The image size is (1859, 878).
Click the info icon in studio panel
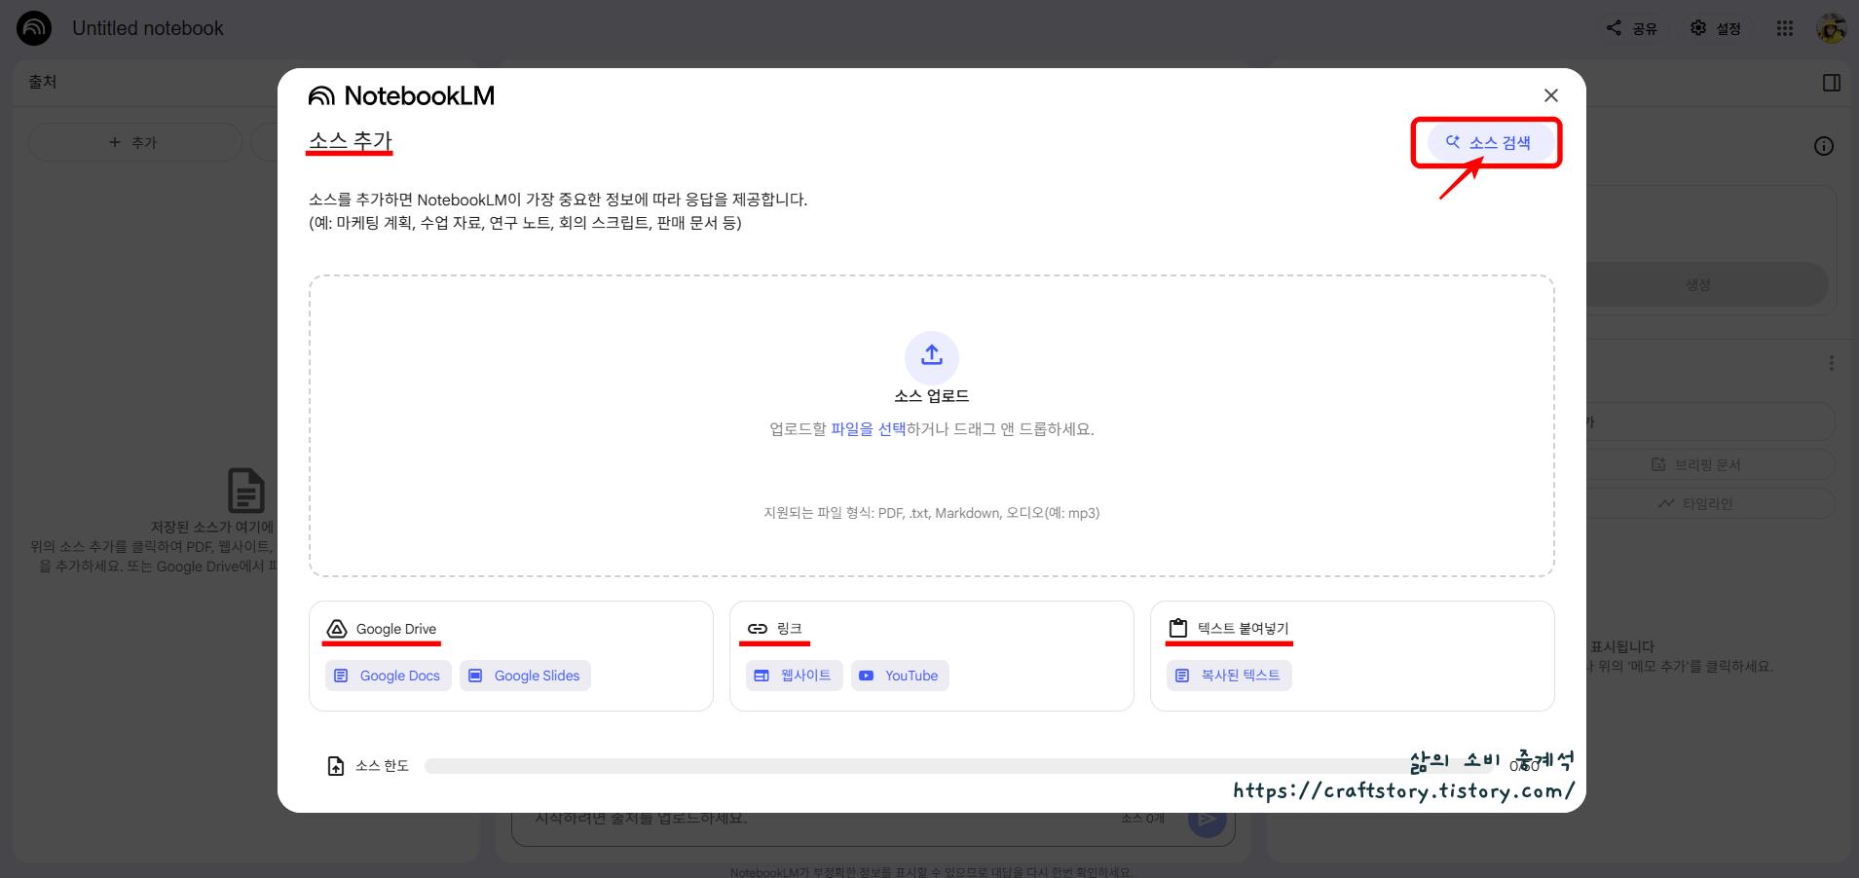(x=1824, y=146)
